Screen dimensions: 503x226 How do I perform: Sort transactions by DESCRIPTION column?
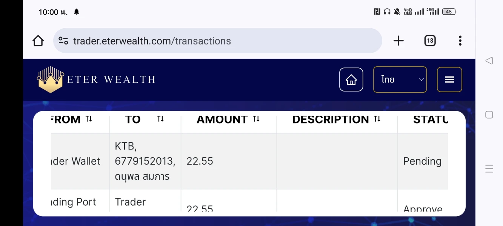377,119
